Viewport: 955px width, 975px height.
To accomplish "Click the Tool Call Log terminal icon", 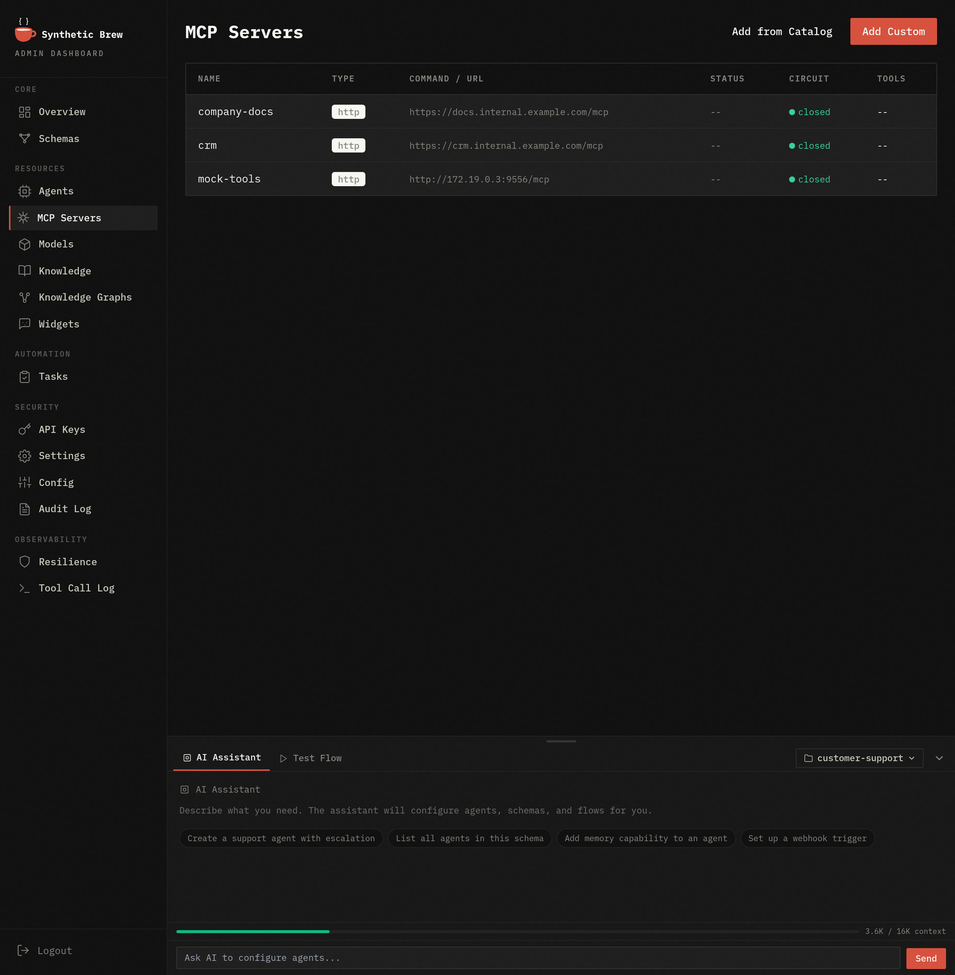I will (x=24, y=588).
